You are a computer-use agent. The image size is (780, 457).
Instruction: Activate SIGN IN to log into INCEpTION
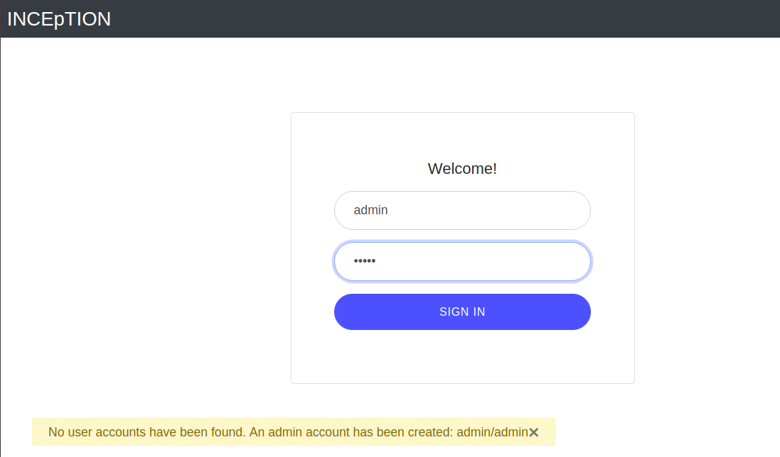(462, 312)
